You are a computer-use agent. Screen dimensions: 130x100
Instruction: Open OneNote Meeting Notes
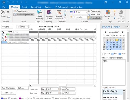[49, 15]
